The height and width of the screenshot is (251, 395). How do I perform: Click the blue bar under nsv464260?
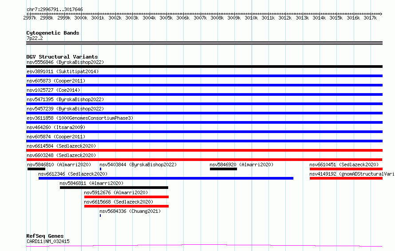(204, 132)
